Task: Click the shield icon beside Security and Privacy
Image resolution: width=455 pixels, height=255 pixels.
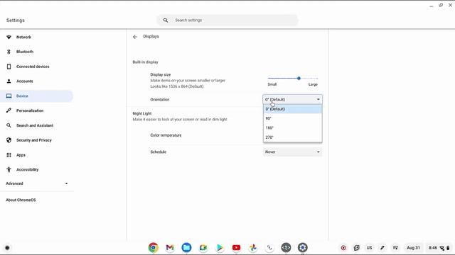Action: (9, 140)
